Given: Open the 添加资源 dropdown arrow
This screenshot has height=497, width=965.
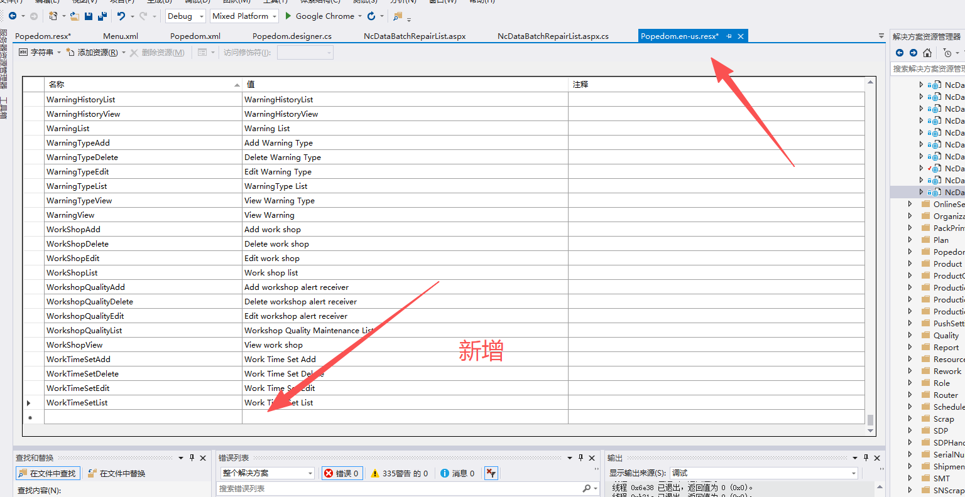Looking at the screenshot, I should point(124,53).
